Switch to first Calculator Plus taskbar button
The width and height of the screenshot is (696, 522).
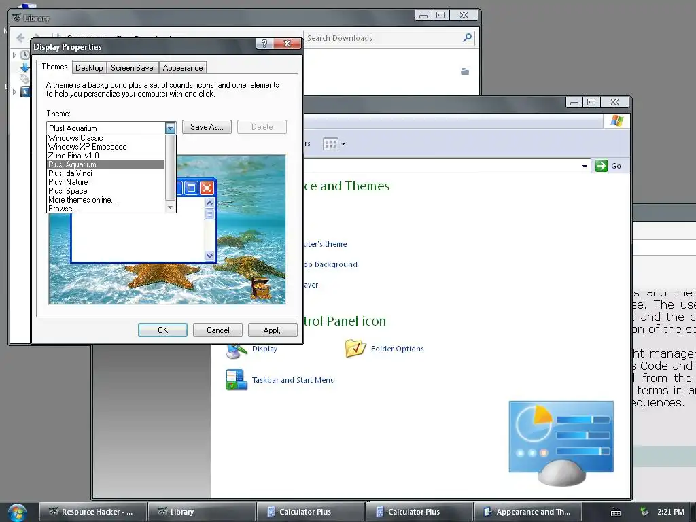click(x=310, y=512)
